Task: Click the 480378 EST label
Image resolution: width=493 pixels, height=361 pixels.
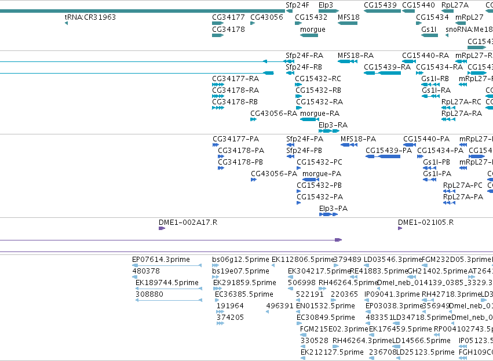Action: [146, 271]
